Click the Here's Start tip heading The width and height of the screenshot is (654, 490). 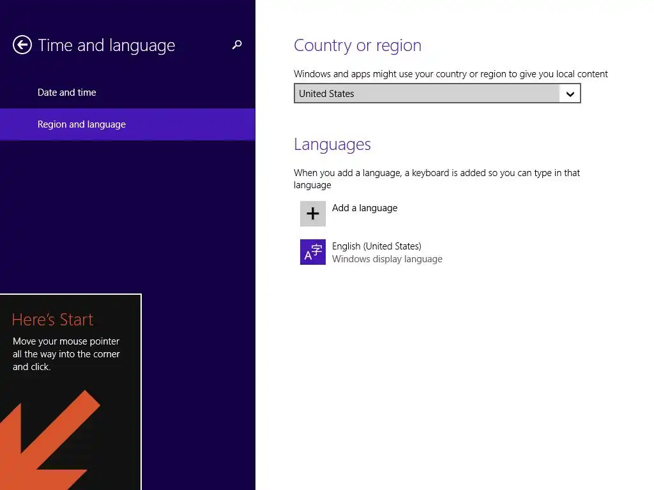[x=52, y=320]
